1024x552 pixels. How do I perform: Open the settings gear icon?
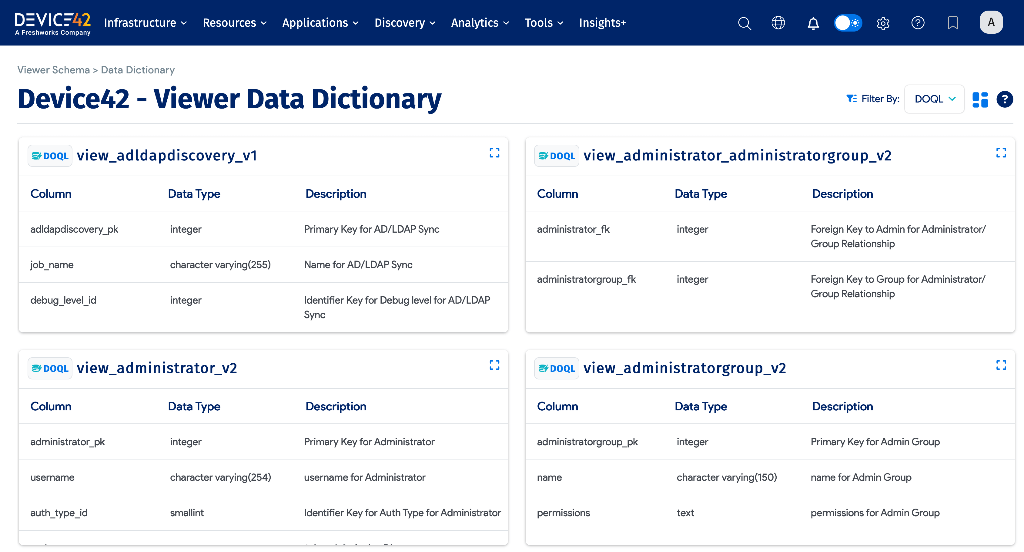pos(883,23)
